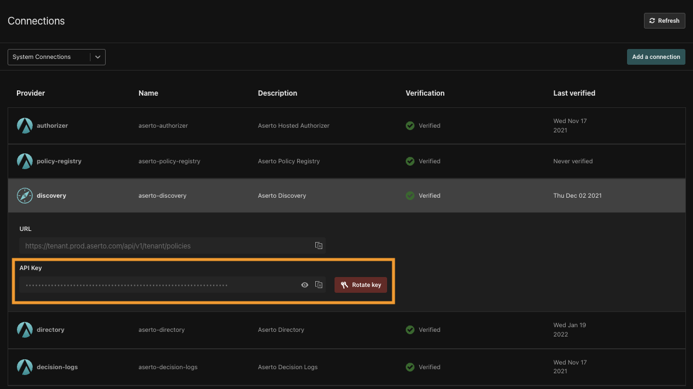Copy the API key with copy icon

319,285
